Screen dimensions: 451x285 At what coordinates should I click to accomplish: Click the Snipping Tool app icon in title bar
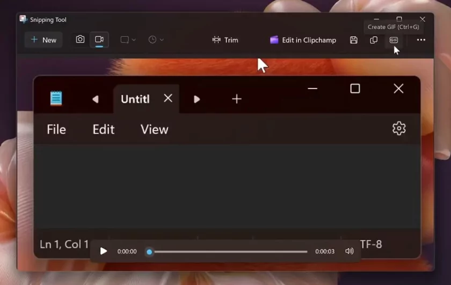[x=23, y=19]
